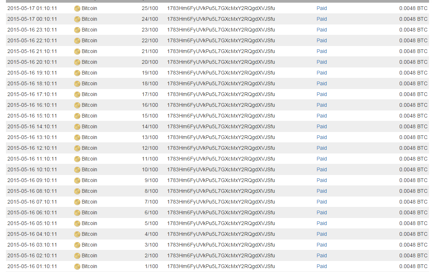Open the Paid link for payment 6/100
The height and width of the screenshot is (274, 432).
[x=321, y=212]
